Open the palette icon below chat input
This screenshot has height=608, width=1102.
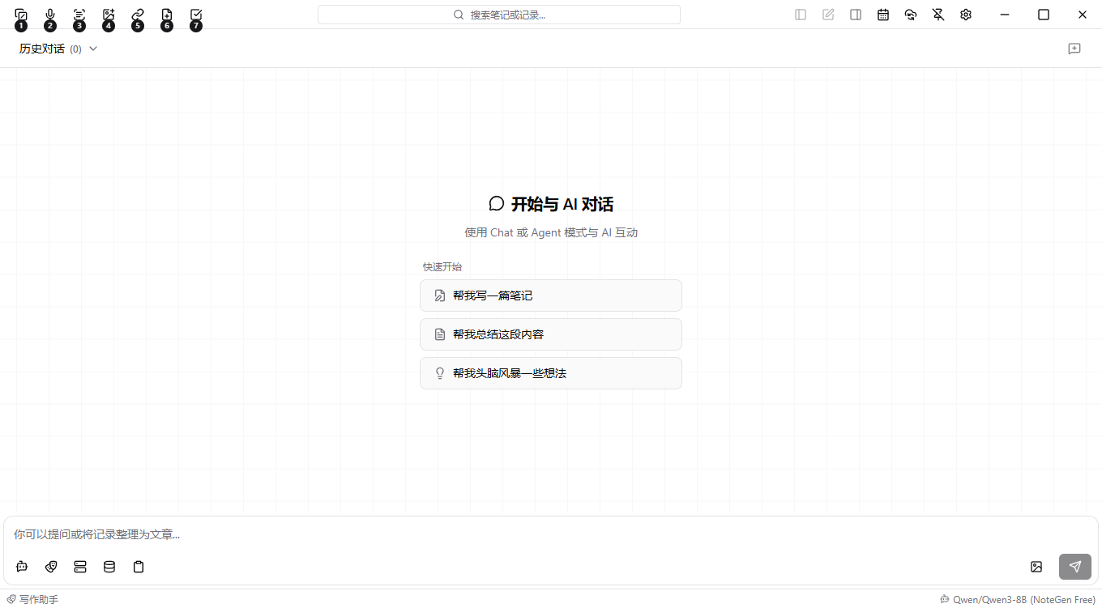[51, 567]
